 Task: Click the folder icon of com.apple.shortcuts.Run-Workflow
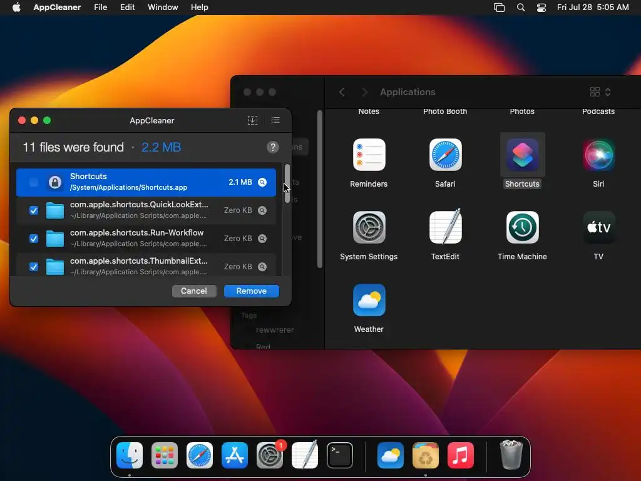click(55, 239)
